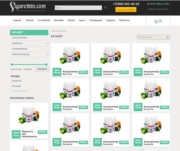
Task: Open the По умолчанию sort dropdown
Action: pos(153,37)
